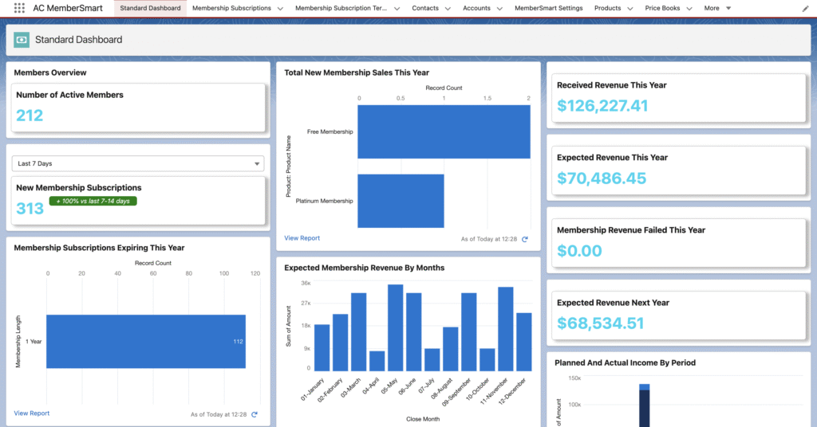
Task: Open the Products tab
Action: click(x=607, y=8)
